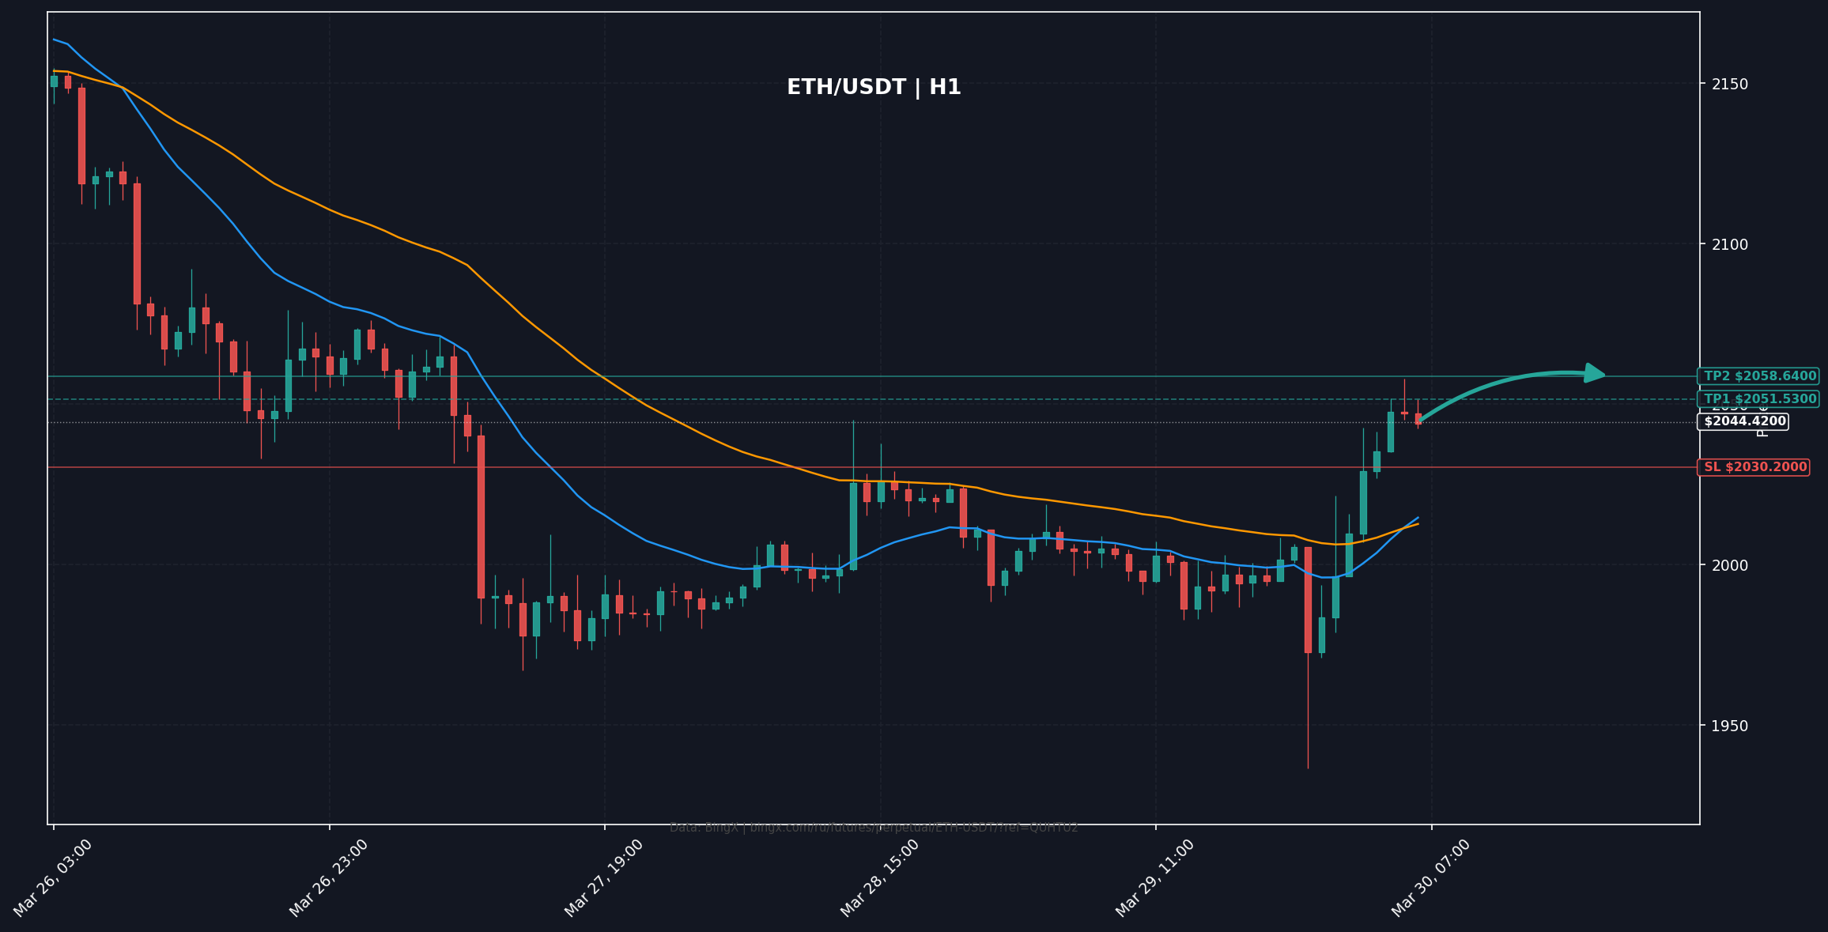Select the Mar 26, 03:00 time label

(x=54, y=877)
